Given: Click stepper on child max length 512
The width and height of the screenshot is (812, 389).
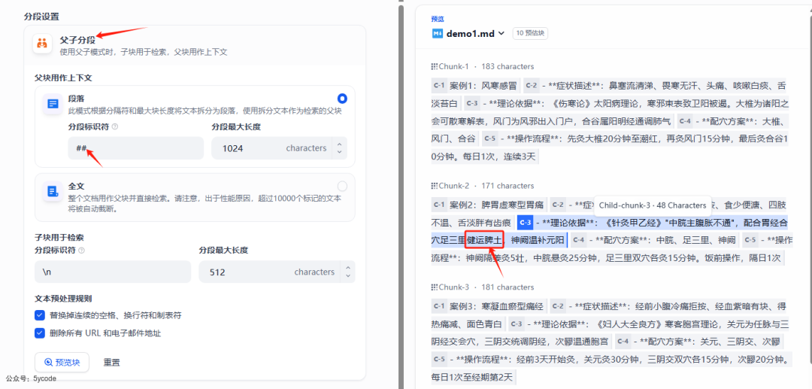Looking at the screenshot, I should click(348, 272).
